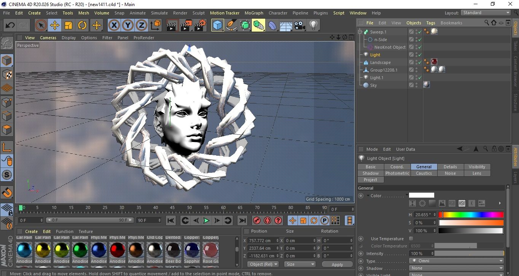
Task: Select the Rotate tool in top toolbar
Action: (x=82, y=26)
